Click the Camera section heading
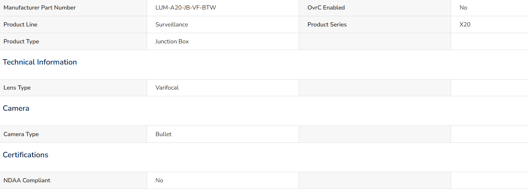This screenshot has height=189, width=529. [x=16, y=108]
